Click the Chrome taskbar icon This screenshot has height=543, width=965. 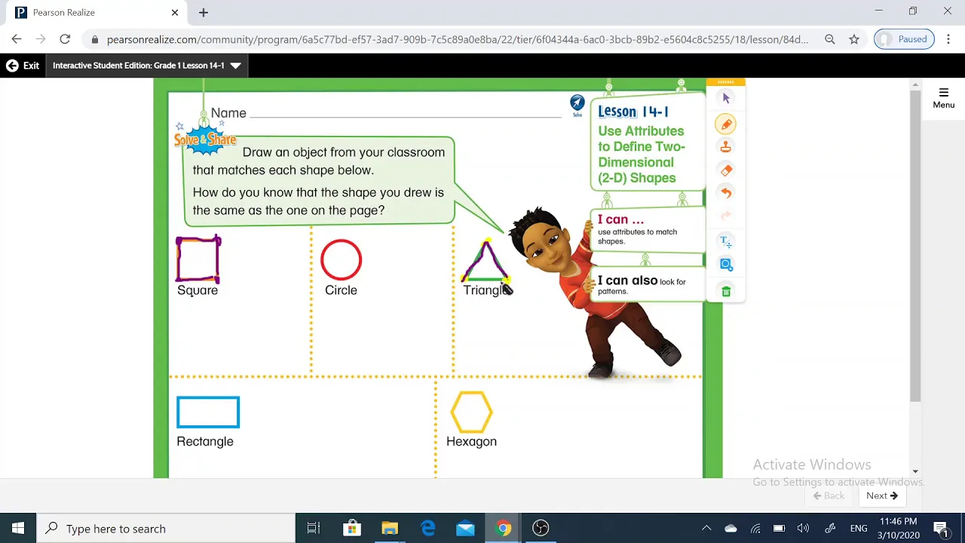[503, 529]
